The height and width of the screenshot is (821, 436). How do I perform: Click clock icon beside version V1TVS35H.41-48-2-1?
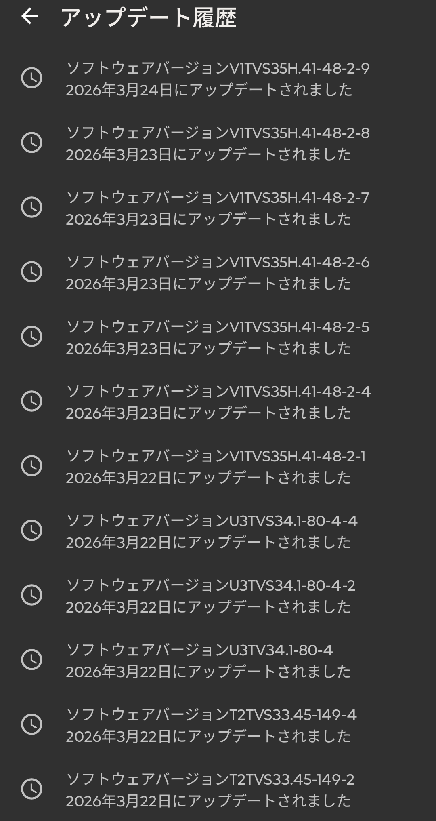(31, 466)
